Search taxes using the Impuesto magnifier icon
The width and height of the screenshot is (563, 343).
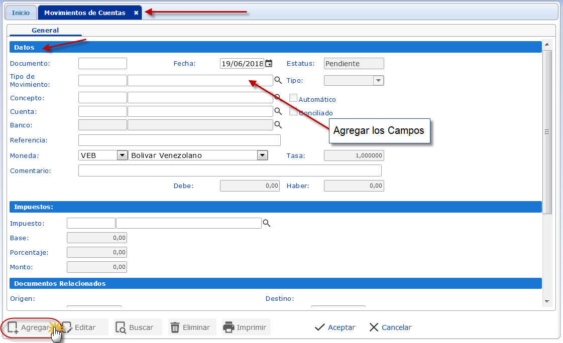click(x=267, y=223)
